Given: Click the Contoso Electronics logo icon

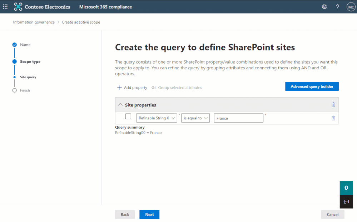Looking at the screenshot, I should tap(18, 7).
